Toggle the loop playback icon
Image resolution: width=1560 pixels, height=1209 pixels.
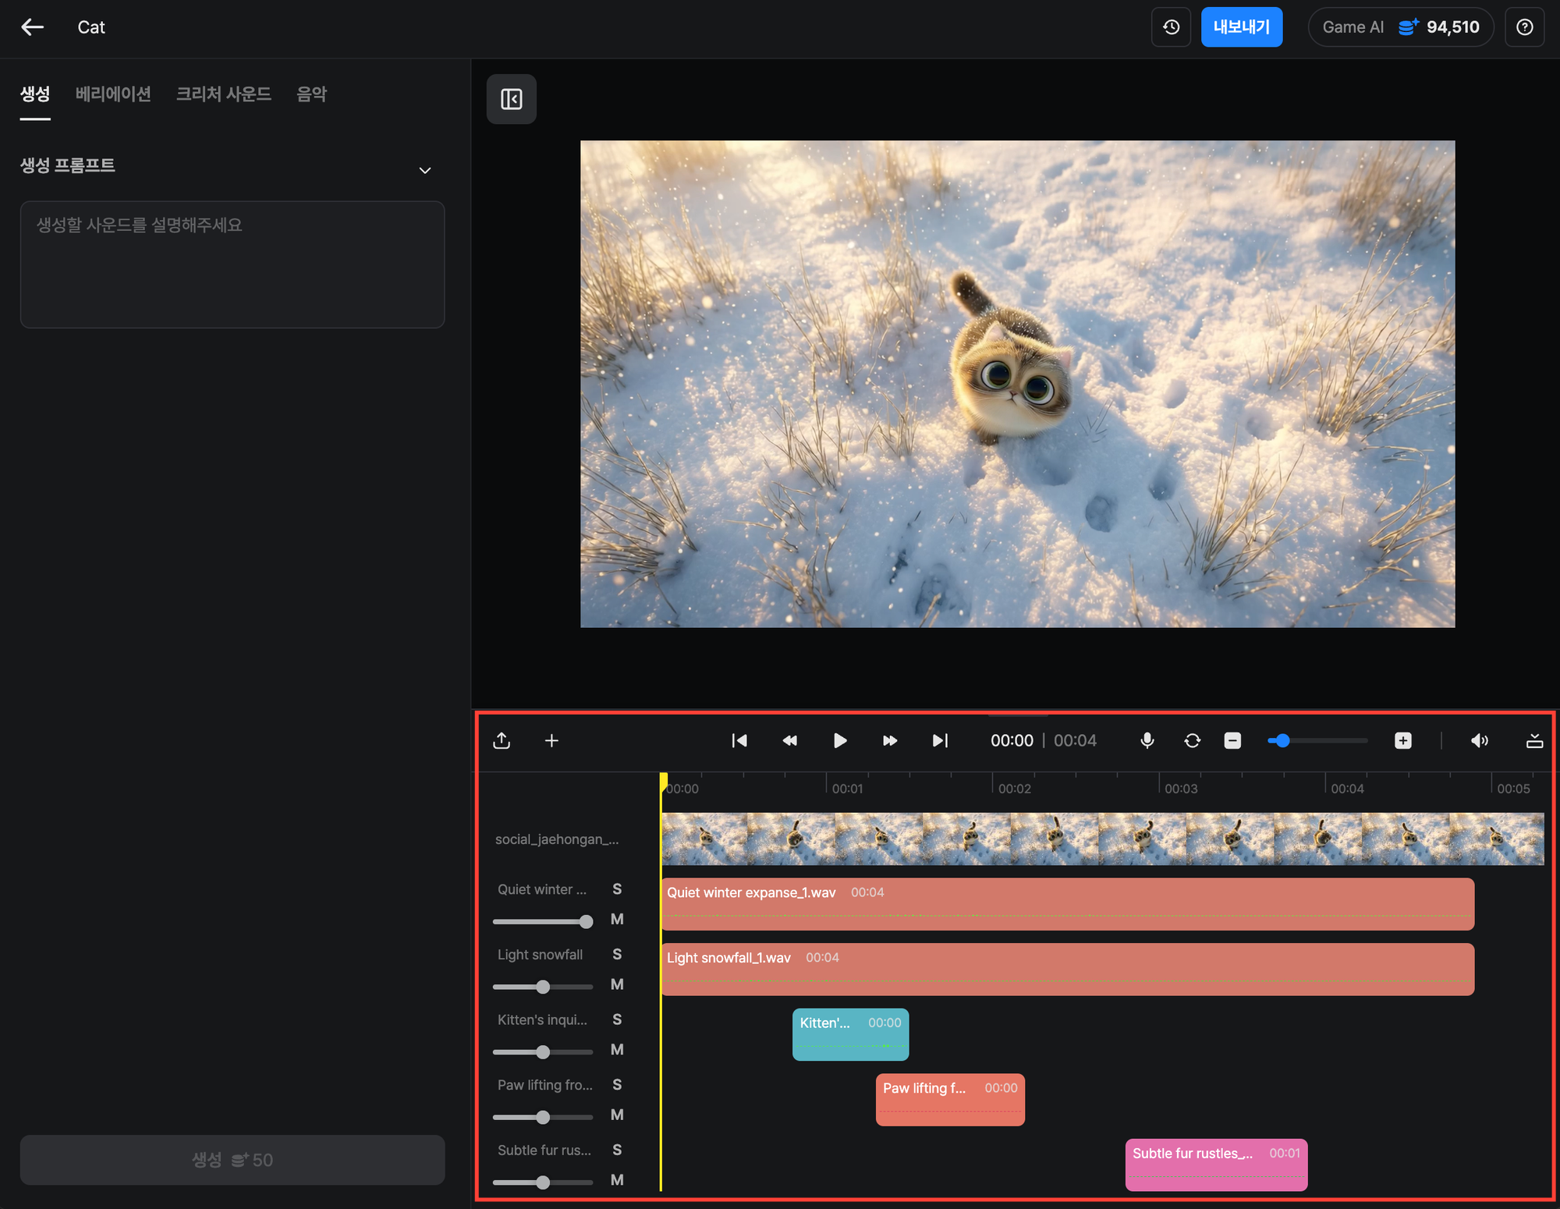pos(1192,740)
